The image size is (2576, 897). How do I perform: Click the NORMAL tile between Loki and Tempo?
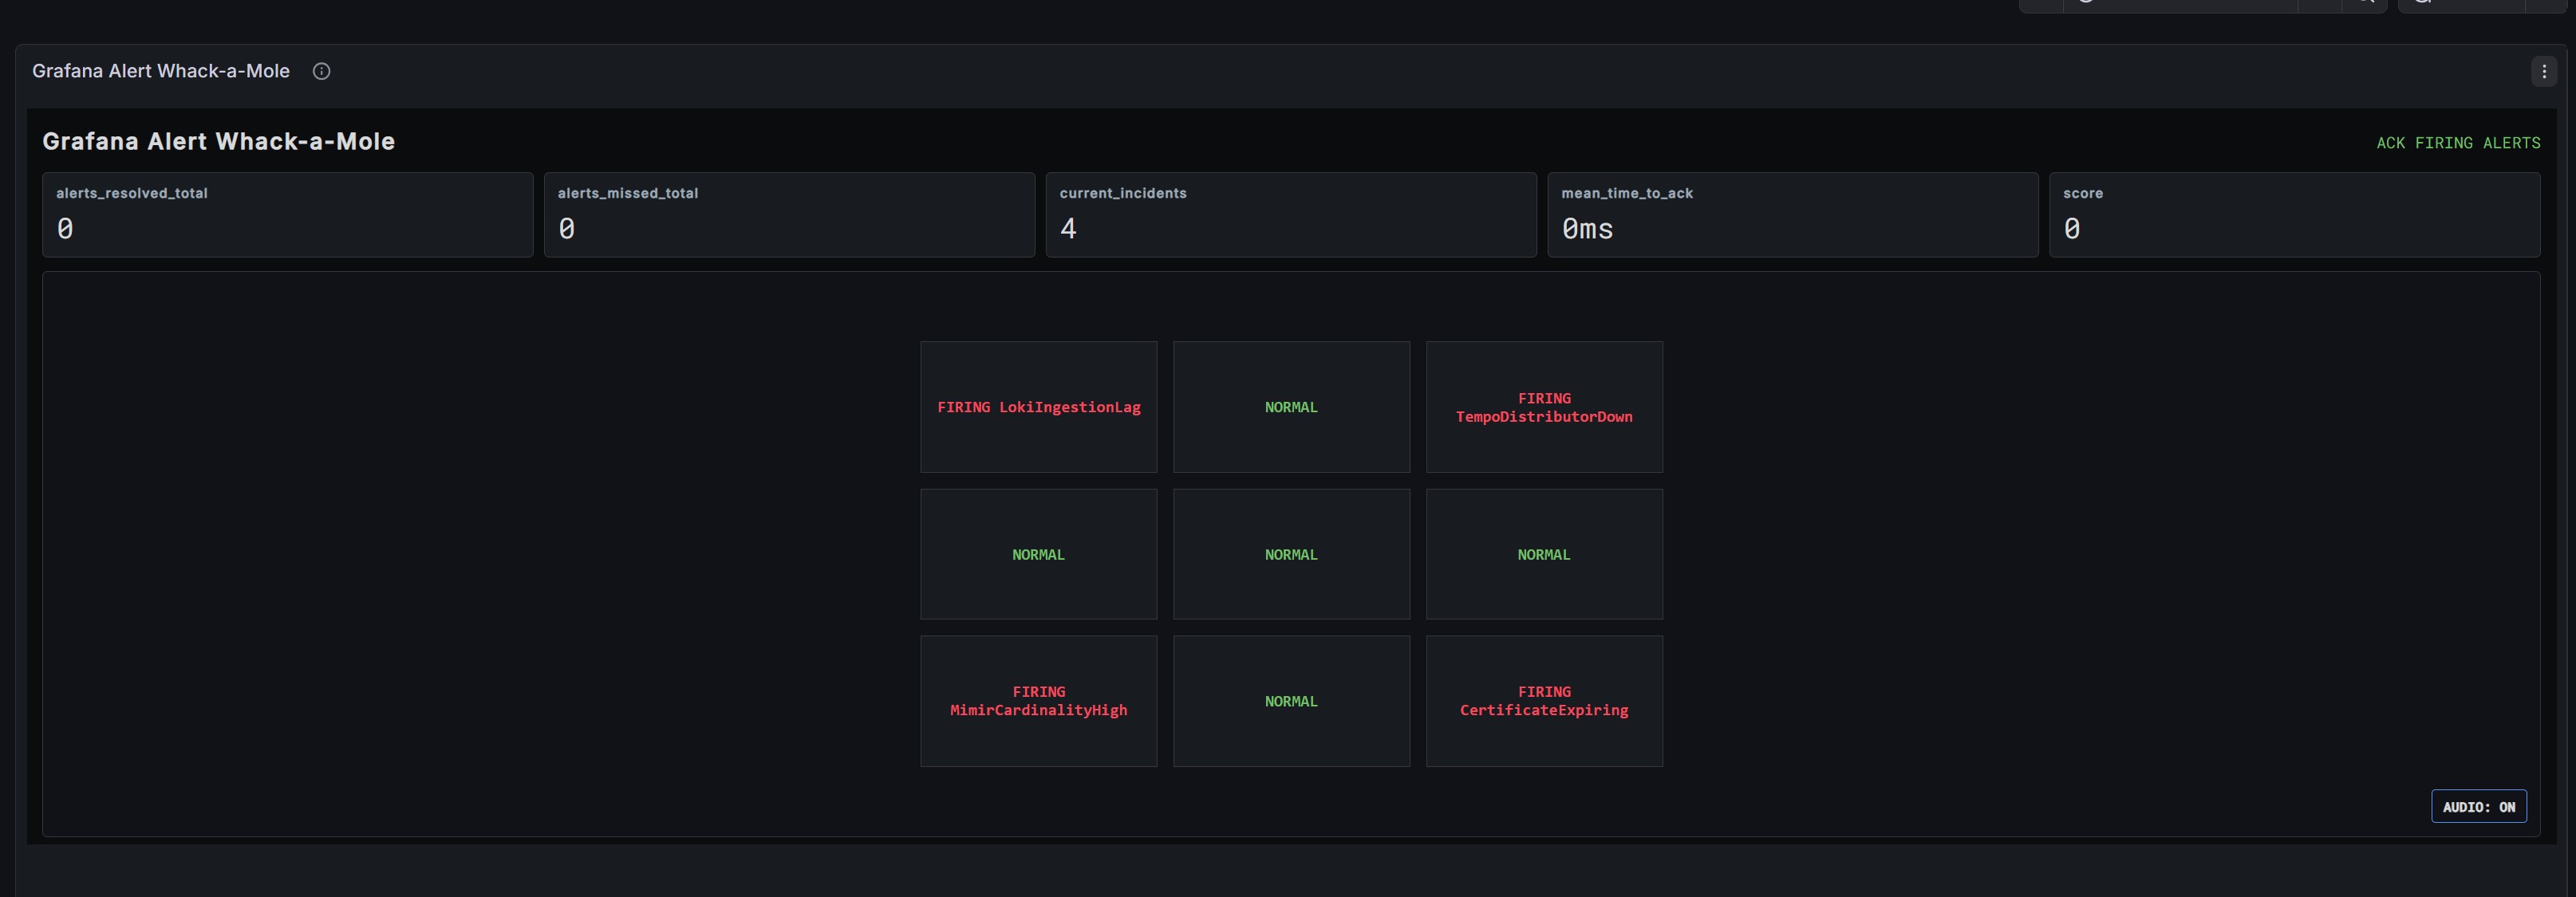(1291, 407)
